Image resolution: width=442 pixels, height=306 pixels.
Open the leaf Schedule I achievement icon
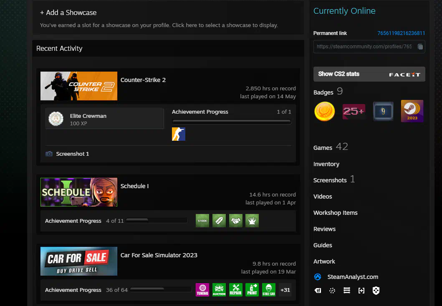[252, 221]
